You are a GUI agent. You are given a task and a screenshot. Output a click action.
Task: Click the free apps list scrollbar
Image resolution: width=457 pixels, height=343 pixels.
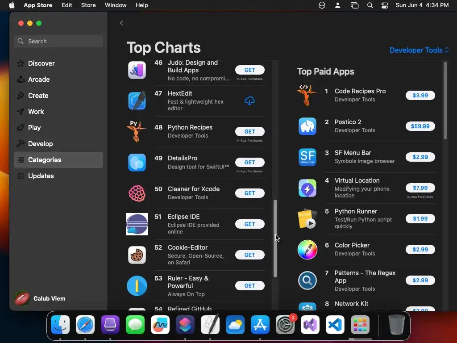275,238
